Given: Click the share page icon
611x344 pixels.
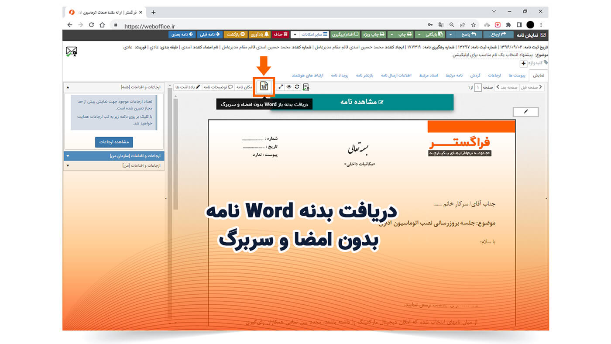Looking at the screenshot, I should 463,25.
